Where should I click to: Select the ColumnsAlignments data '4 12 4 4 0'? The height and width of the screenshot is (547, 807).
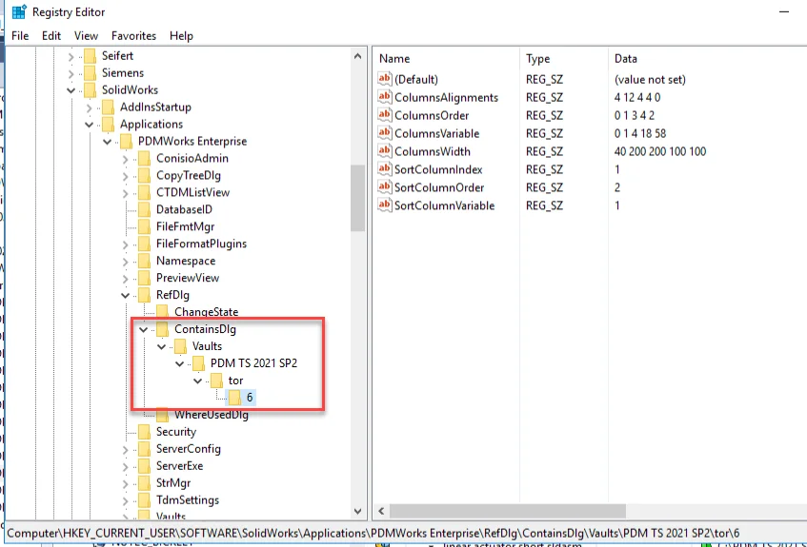coord(637,98)
